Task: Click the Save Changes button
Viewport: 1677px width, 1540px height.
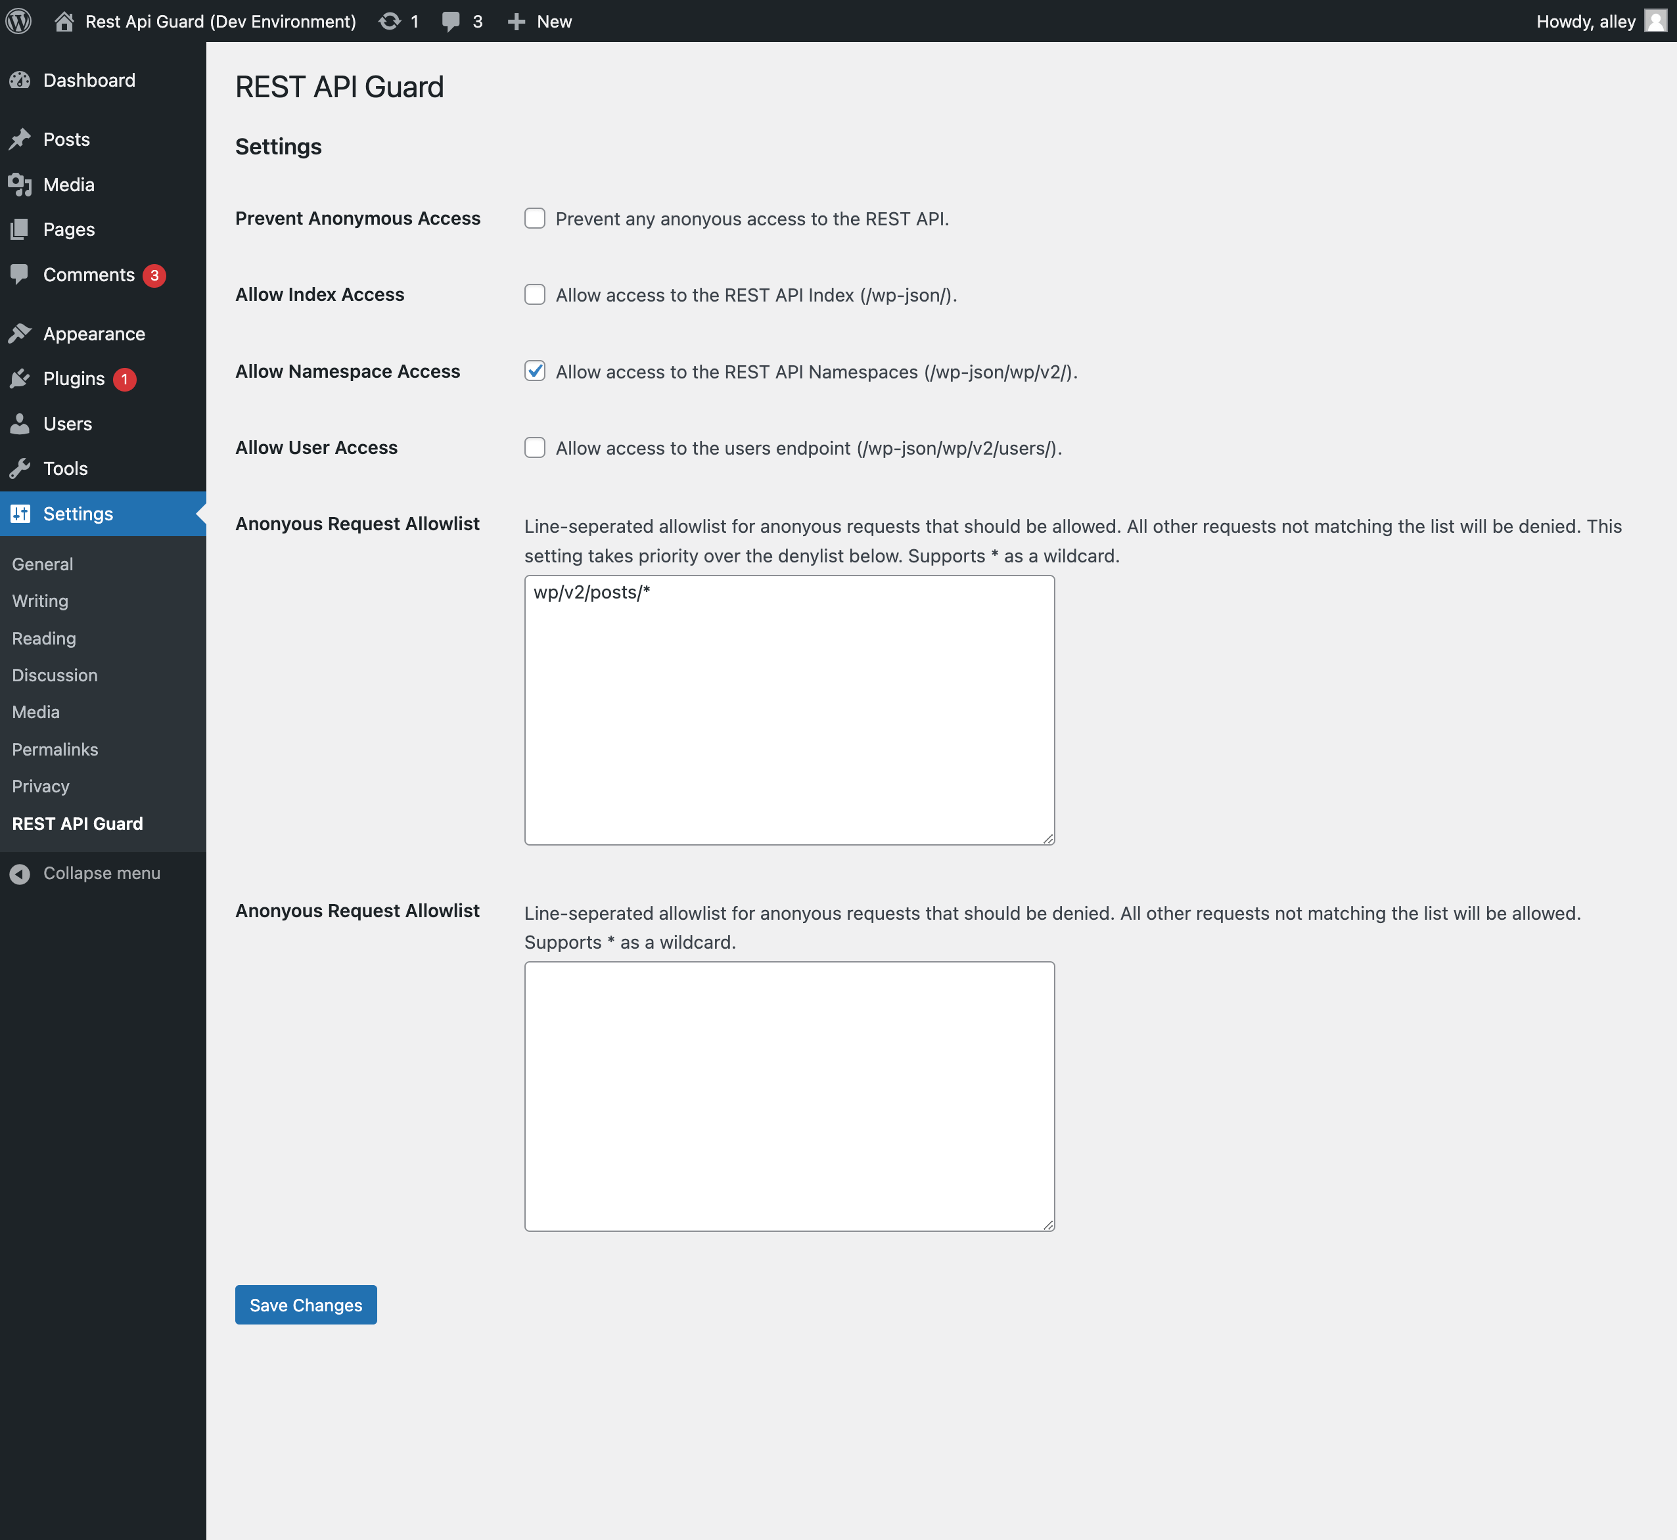Action: 306,1304
